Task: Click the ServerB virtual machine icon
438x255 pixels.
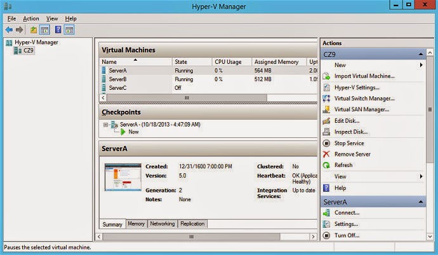Action: (103, 79)
